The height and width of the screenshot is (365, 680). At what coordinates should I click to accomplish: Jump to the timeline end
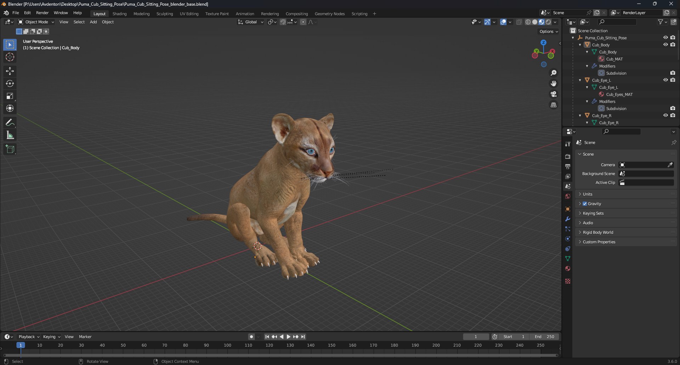pyautogui.click(x=303, y=337)
